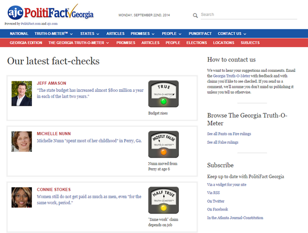Open the blue-bar Articles menu item
308x233 pixels.
pos(115,33)
